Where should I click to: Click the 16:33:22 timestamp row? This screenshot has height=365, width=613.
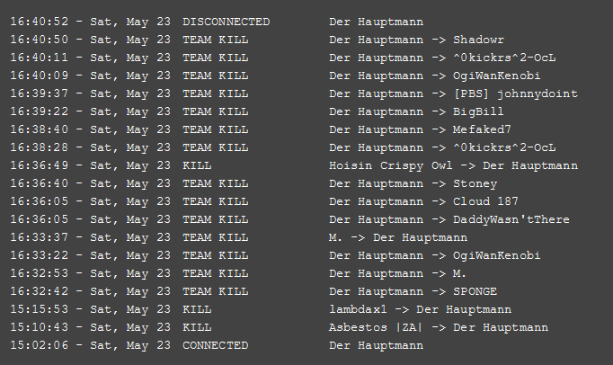click(x=275, y=256)
